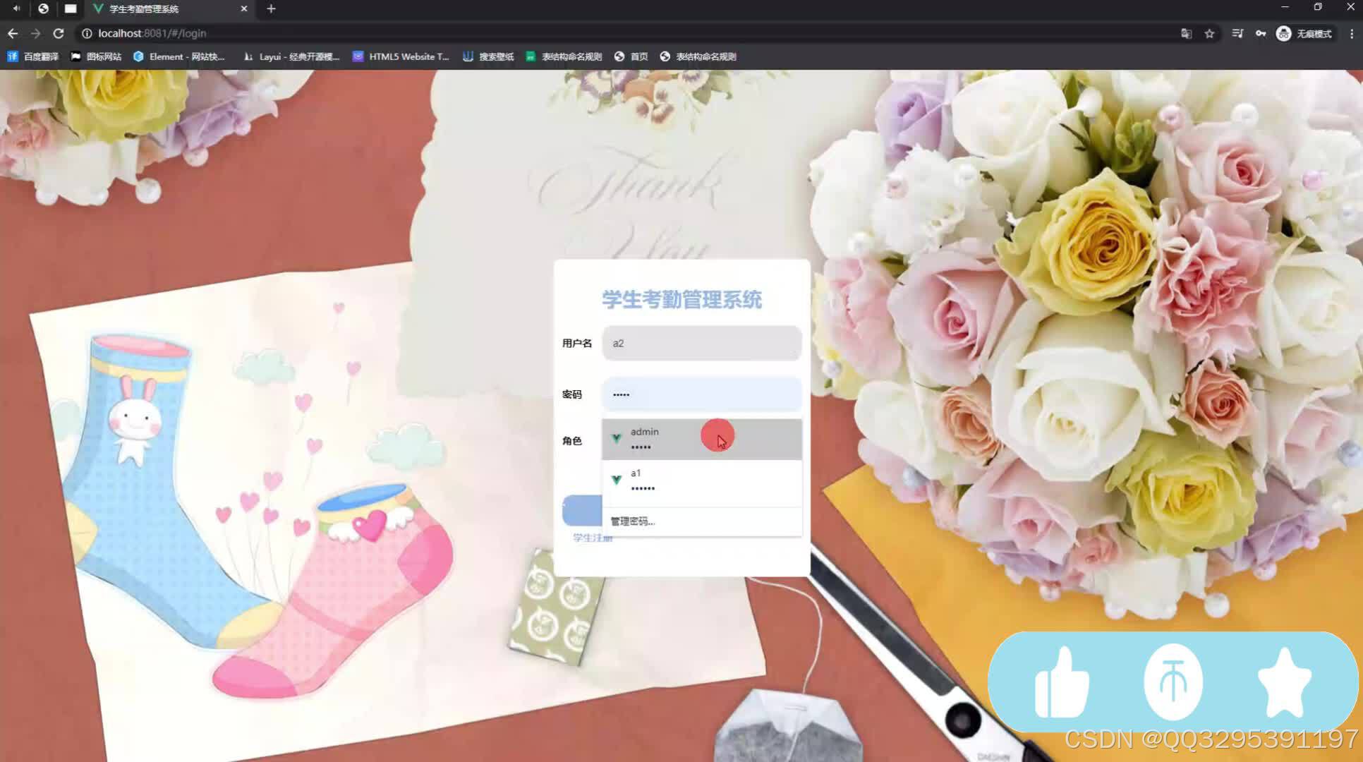The height and width of the screenshot is (762, 1363).
Task: Restore down the browser window
Action: pyautogui.click(x=1317, y=7)
